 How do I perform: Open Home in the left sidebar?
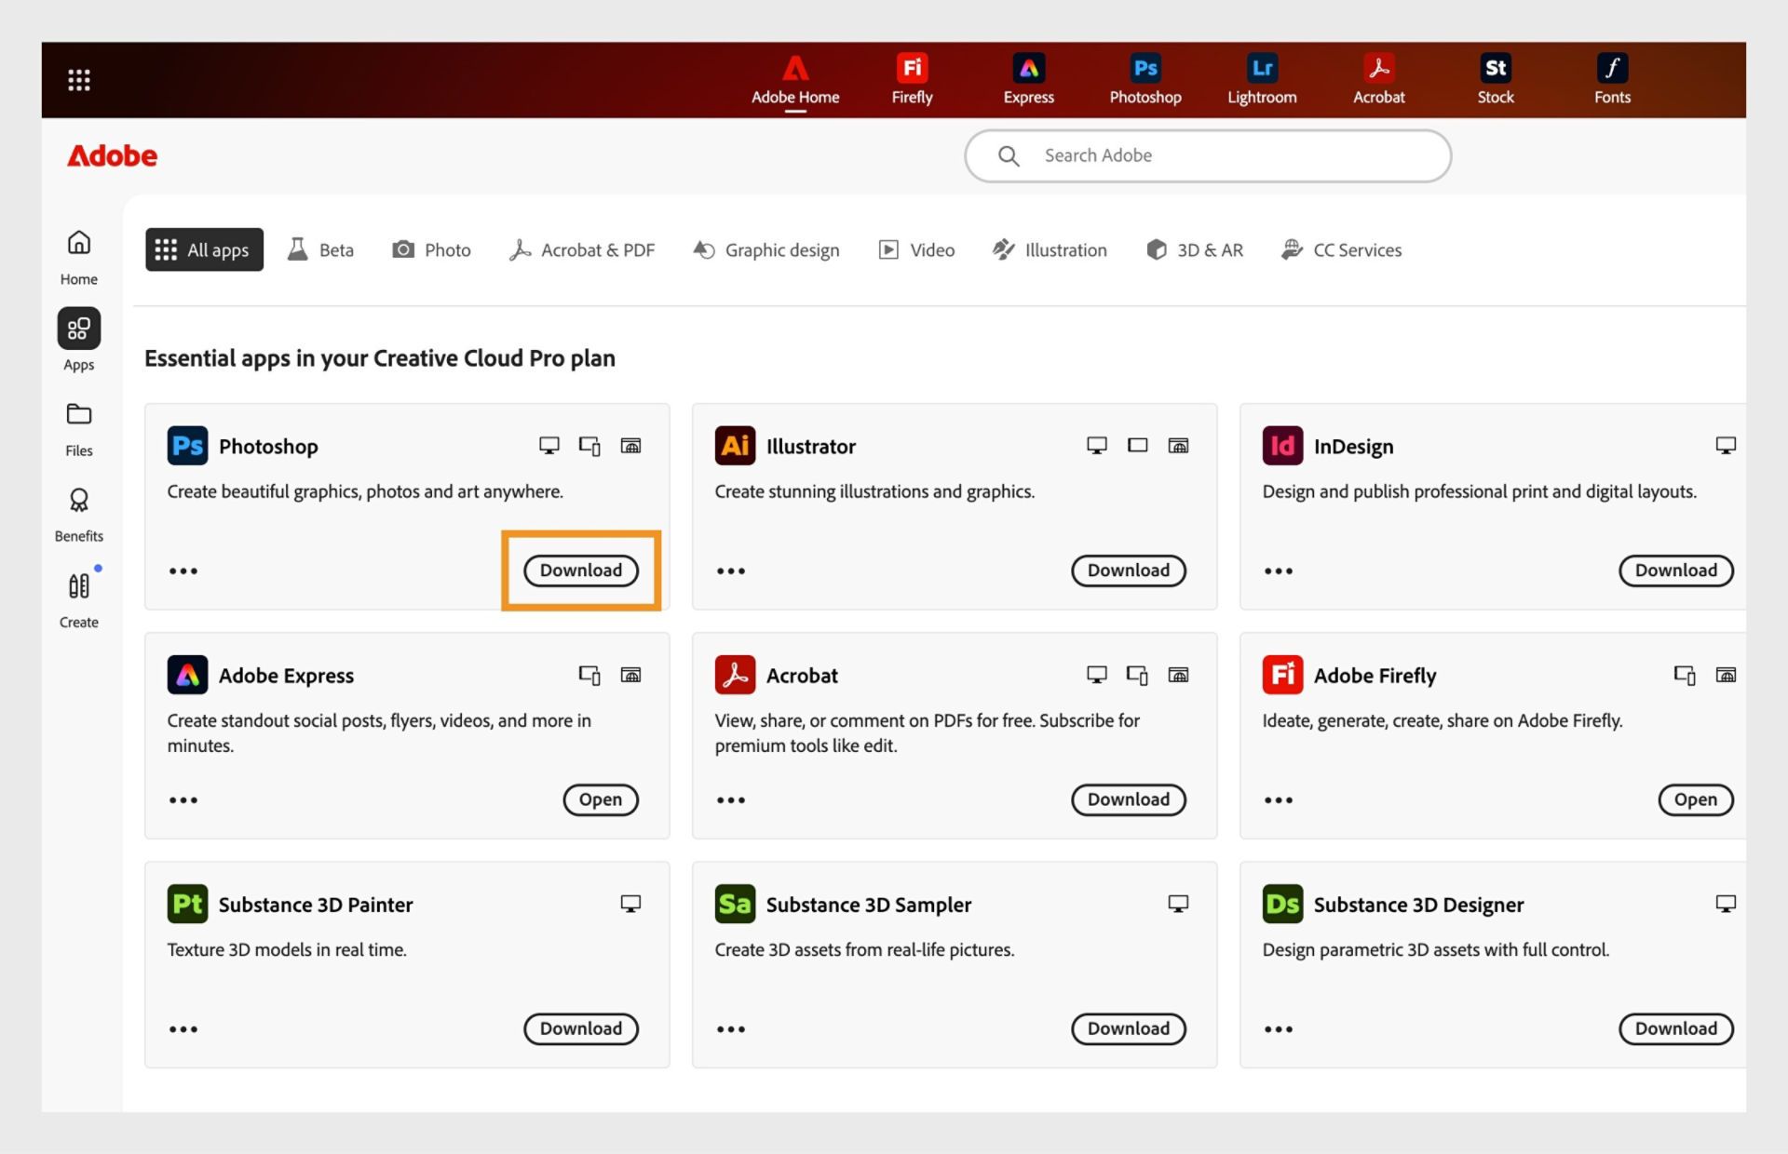pyautogui.click(x=79, y=258)
